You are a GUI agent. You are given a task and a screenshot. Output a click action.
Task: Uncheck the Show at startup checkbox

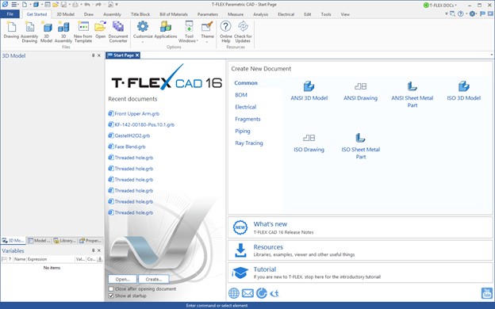click(x=111, y=296)
